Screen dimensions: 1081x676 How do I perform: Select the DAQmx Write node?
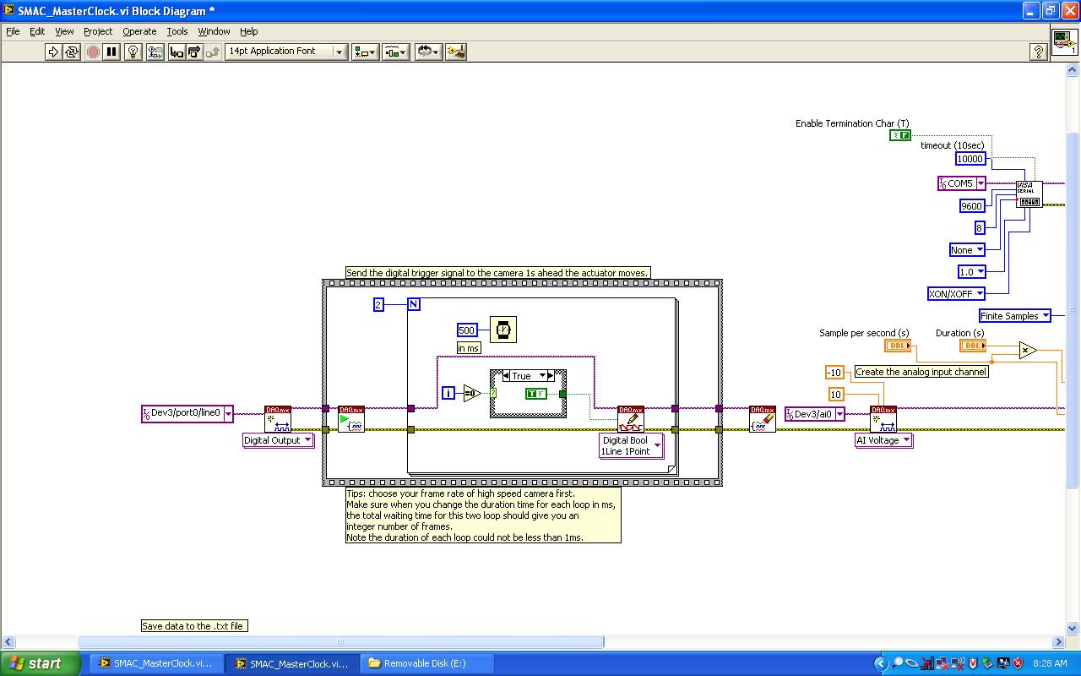(631, 419)
